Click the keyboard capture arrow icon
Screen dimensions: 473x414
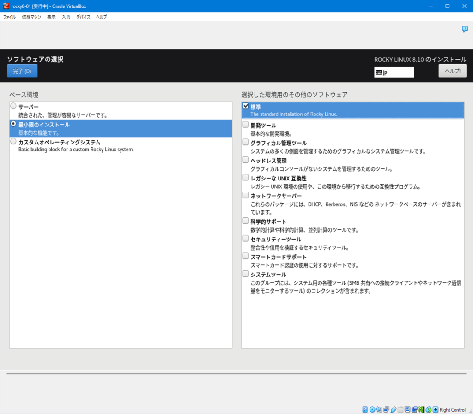pyautogui.click(x=436, y=409)
